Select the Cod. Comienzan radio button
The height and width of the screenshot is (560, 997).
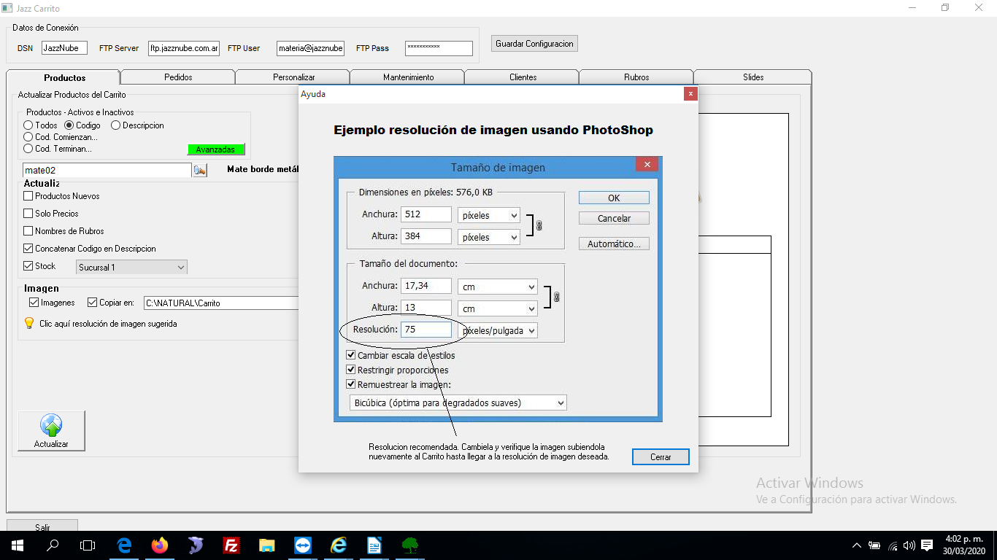28,137
